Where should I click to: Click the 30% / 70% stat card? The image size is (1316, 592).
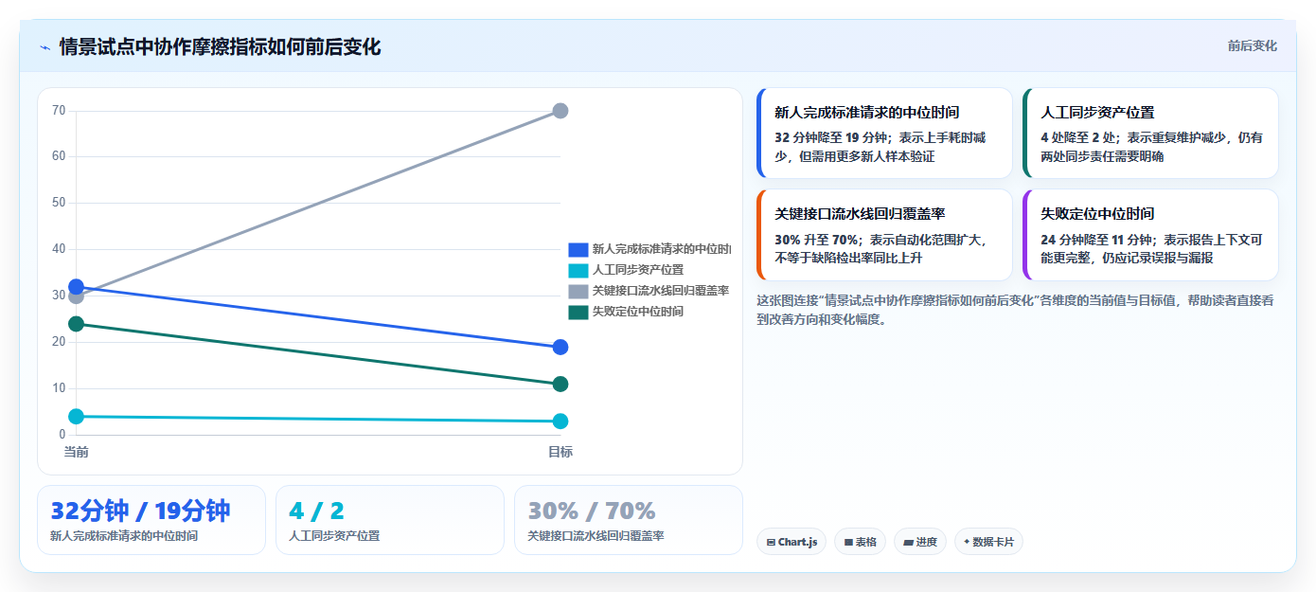pyautogui.click(x=629, y=520)
